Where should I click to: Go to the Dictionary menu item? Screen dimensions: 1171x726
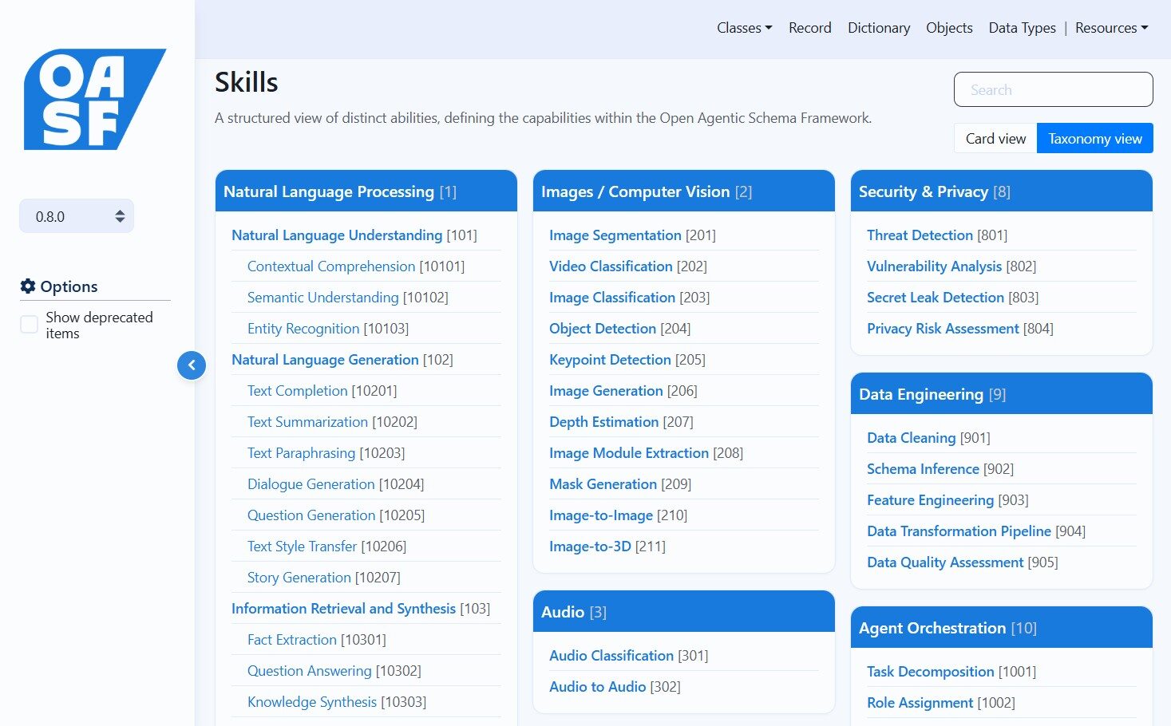coord(878,28)
